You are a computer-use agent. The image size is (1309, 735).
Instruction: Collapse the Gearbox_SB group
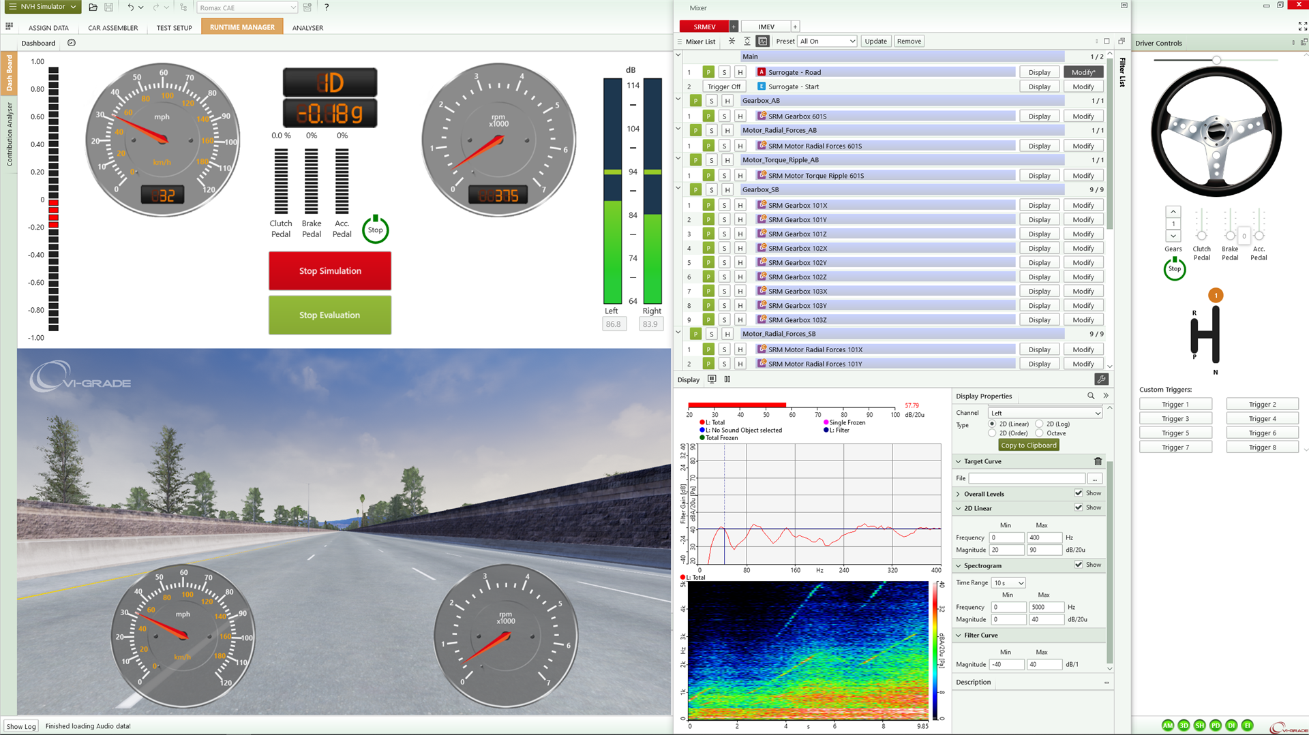[x=678, y=189]
